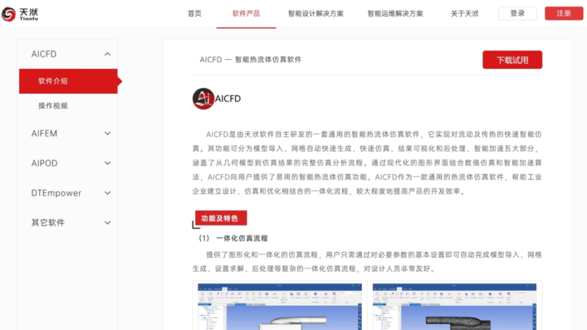Click the AIPOD sidebar heading

pos(44,163)
